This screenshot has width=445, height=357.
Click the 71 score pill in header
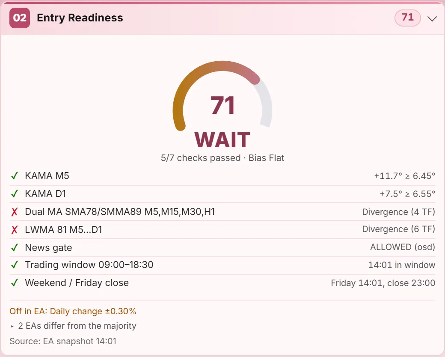[407, 18]
